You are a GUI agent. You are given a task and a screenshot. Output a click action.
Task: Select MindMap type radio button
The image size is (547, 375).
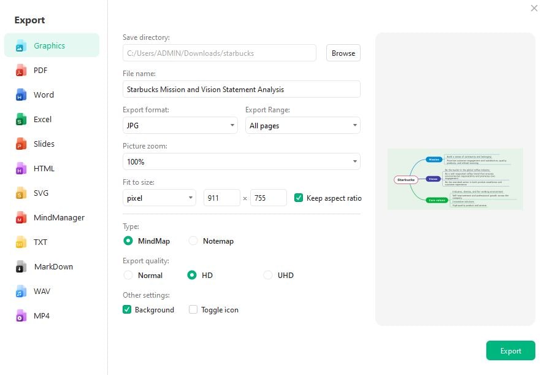tap(128, 241)
